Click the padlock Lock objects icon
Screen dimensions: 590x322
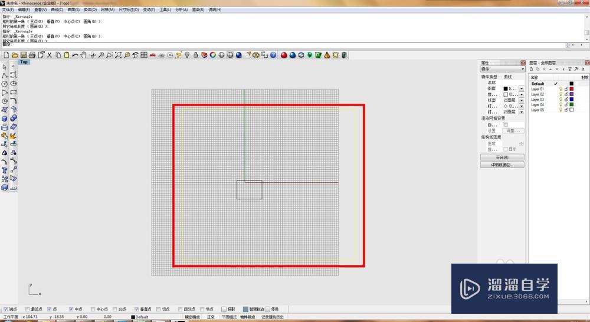pos(196,55)
